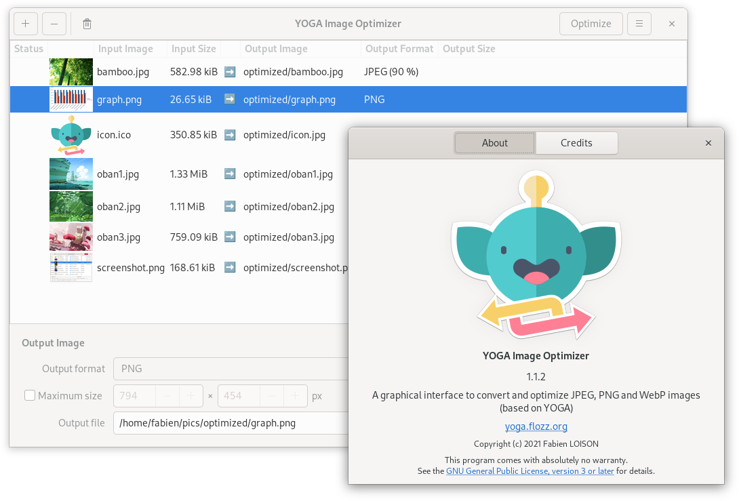Click the Output file path field
The width and height of the screenshot is (739, 501).
point(231,423)
